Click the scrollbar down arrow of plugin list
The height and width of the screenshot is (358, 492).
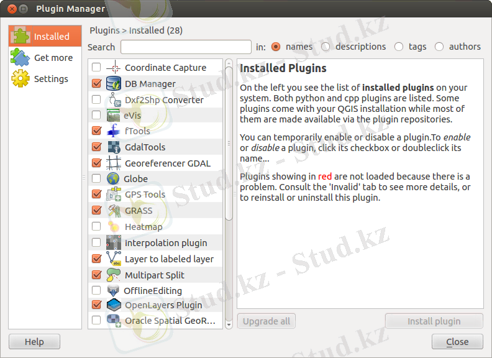pyautogui.click(x=229, y=324)
